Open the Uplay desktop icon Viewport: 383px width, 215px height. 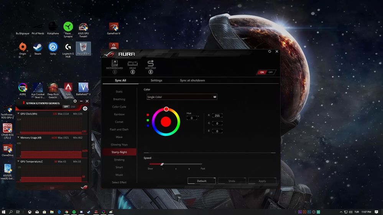tap(53, 49)
